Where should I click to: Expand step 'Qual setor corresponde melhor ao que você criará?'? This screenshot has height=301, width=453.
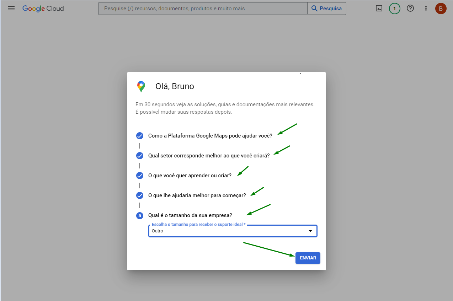(x=209, y=156)
